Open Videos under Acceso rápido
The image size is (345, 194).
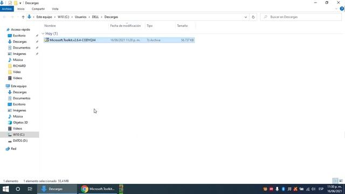(x=17, y=78)
